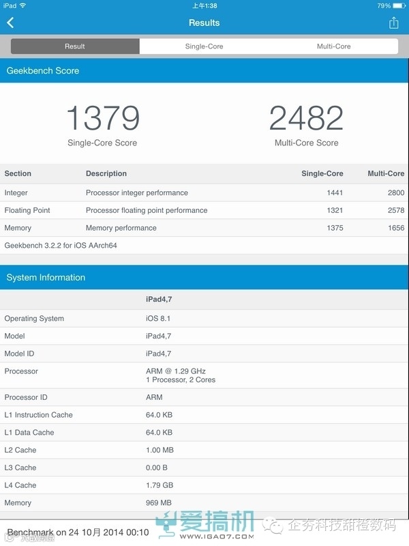
Task: Tap Floating Point multi-core value 2578
Action: click(x=396, y=210)
